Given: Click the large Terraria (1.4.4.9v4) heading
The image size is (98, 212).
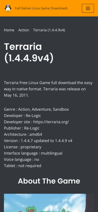Looking at the screenshot, I should [x=29, y=52].
